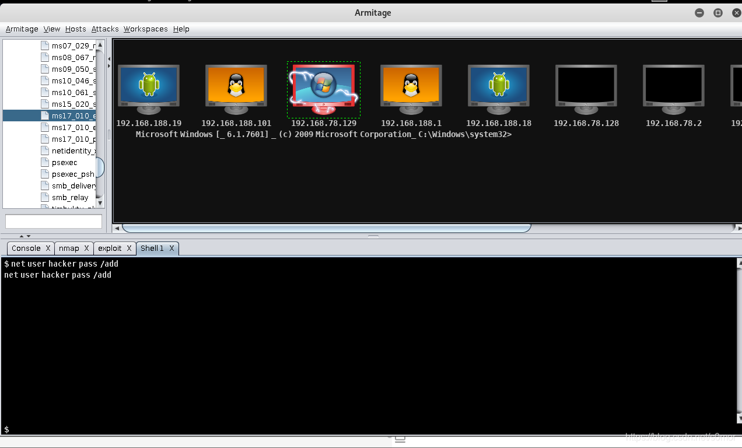Click the host view horizontal scrollbar thumb
Screen dimensions: 742x448
pyautogui.click(x=327, y=228)
